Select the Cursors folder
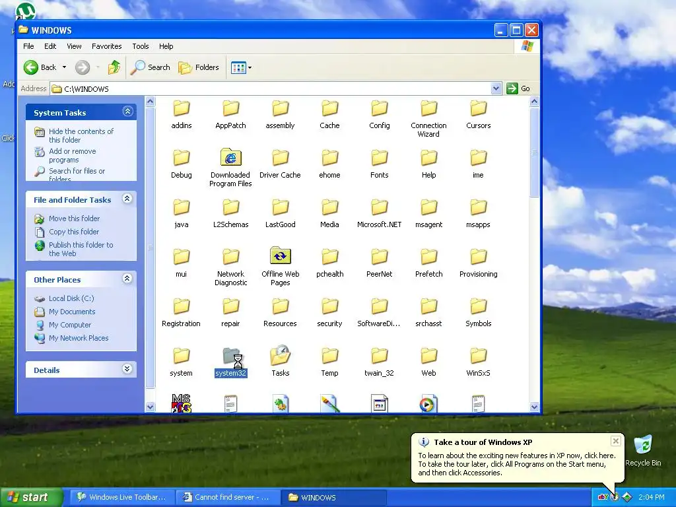 point(478,114)
